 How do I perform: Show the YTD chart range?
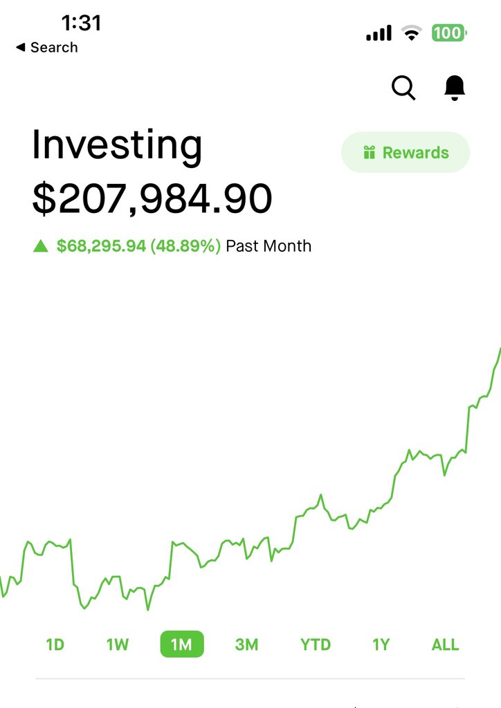pyautogui.click(x=316, y=644)
